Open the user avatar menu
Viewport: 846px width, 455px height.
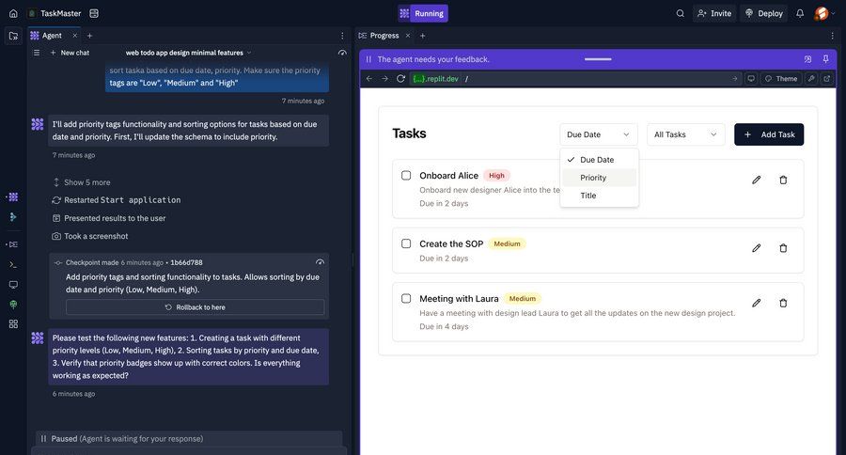coord(822,13)
